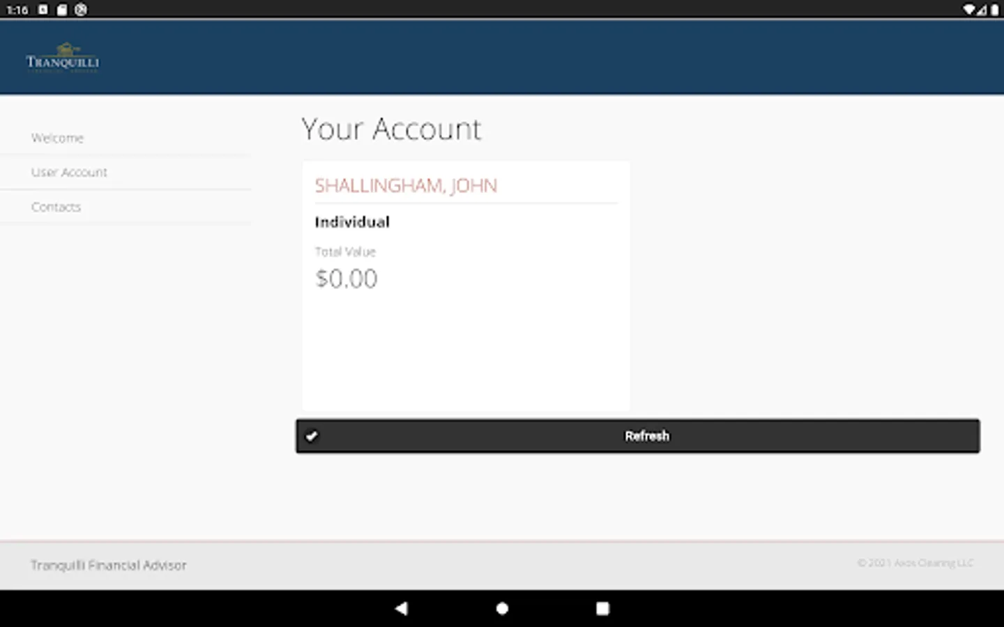
Task: Tap the Android back navigation icon
Action: (x=401, y=608)
